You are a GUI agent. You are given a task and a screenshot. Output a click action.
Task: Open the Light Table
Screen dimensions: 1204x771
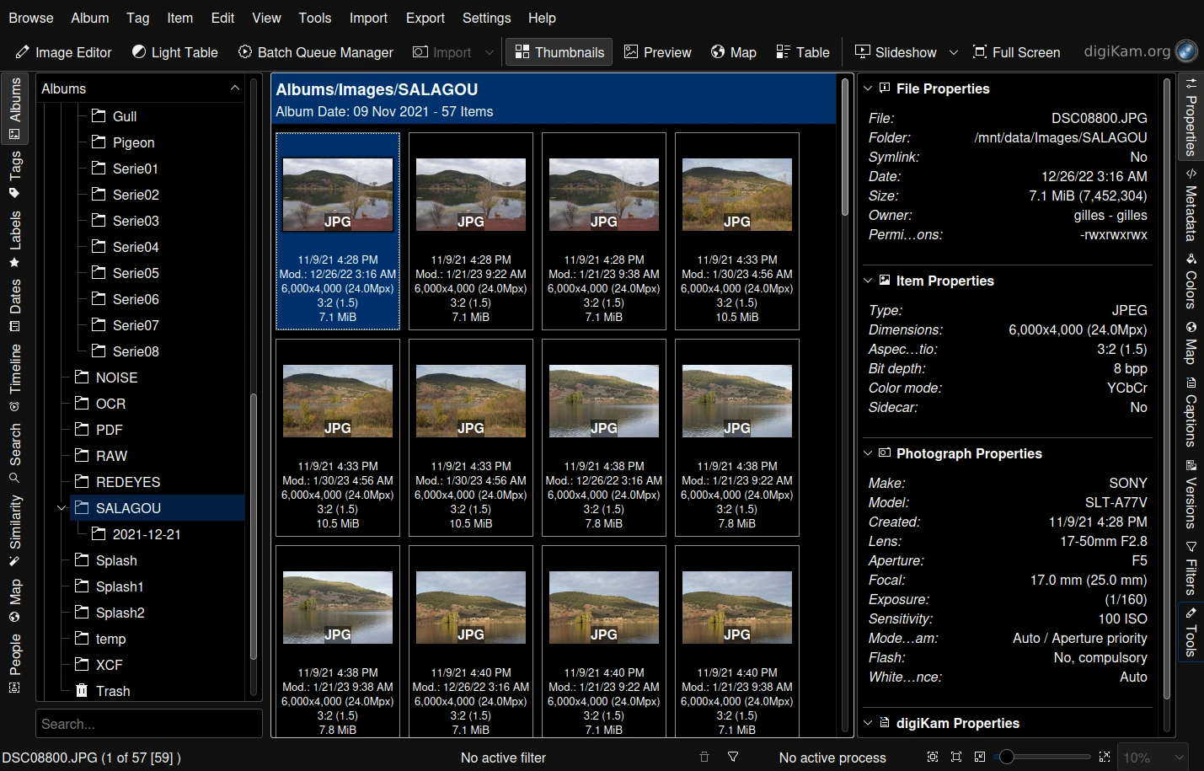(x=175, y=52)
